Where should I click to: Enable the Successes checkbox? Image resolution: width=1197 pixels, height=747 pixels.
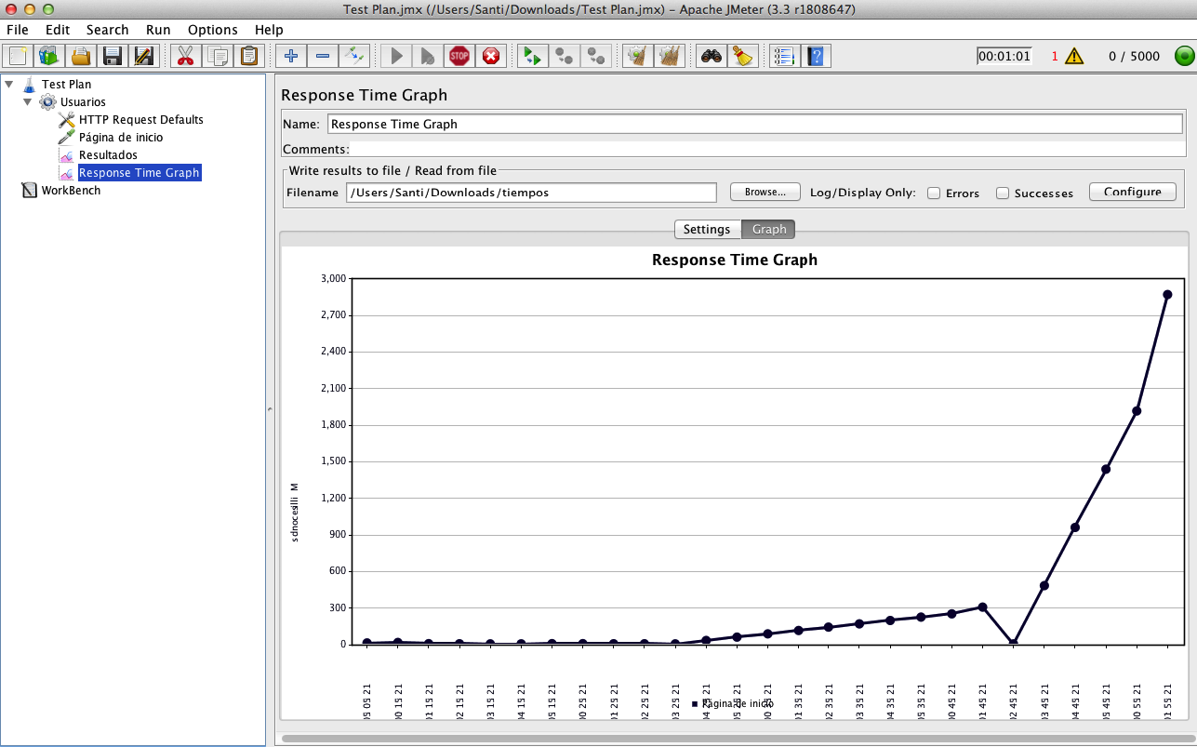click(1003, 193)
